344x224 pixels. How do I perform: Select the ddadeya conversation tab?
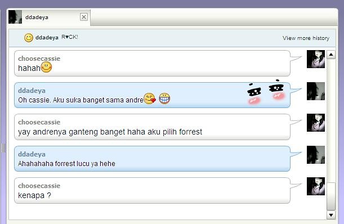49,17
